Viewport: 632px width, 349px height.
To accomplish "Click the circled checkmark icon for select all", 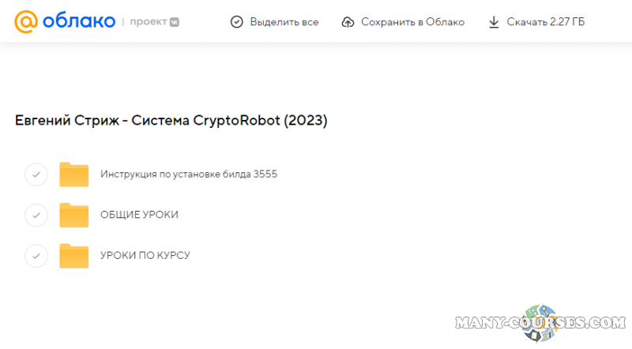I will 236,22.
